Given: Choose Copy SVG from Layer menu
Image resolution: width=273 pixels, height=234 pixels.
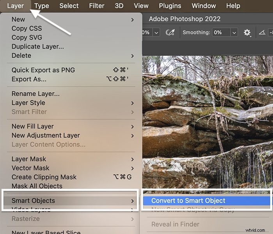Looking at the screenshot, I should (71, 37).
